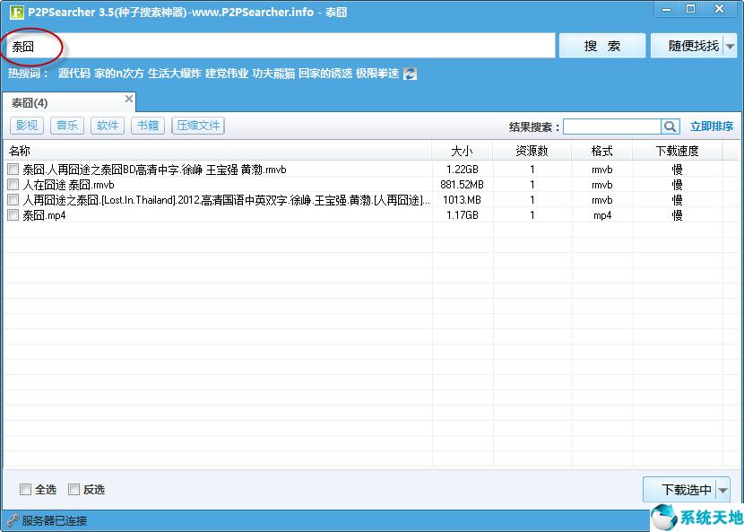744x532 pixels.
Task: Sort by the 资源数 column header
Action: [x=532, y=151]
